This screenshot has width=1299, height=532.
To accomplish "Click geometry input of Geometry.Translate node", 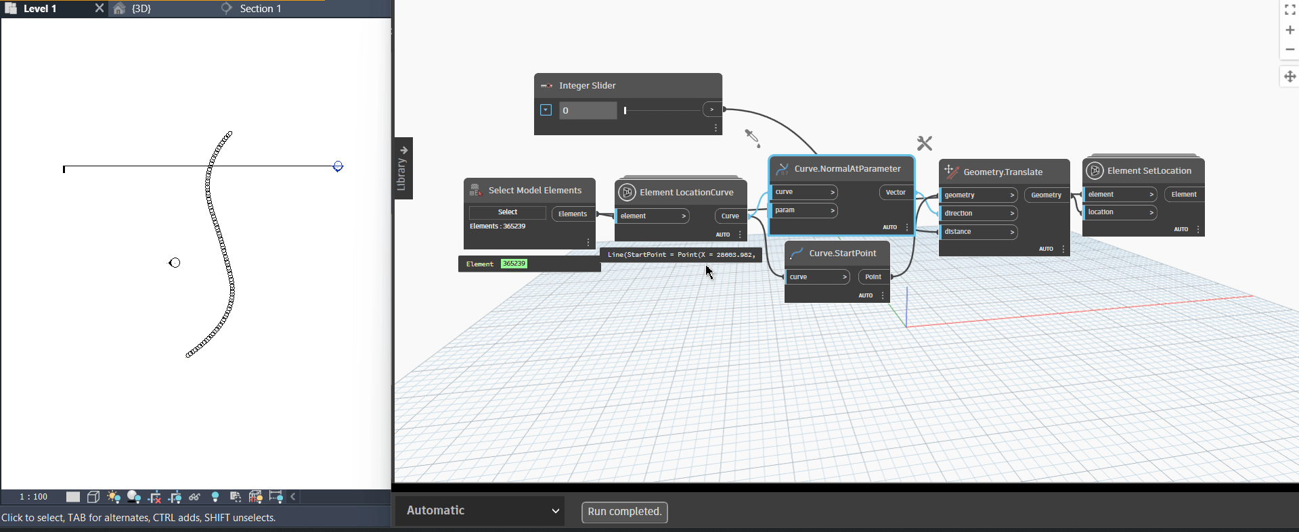I will click(979, 195).
